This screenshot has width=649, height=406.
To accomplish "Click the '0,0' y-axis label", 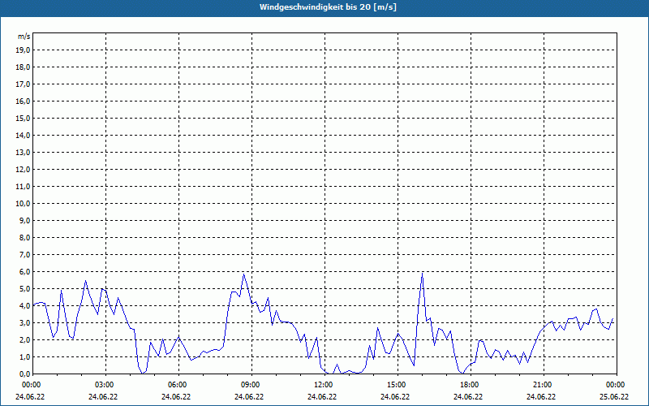I will pos(24,374).
